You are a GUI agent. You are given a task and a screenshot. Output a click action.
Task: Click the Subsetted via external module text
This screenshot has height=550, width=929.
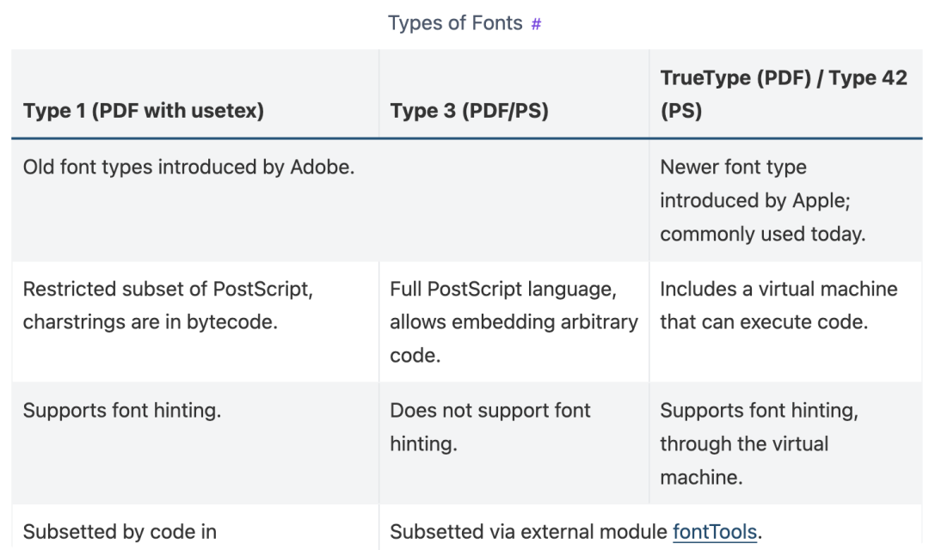[528, 532]
